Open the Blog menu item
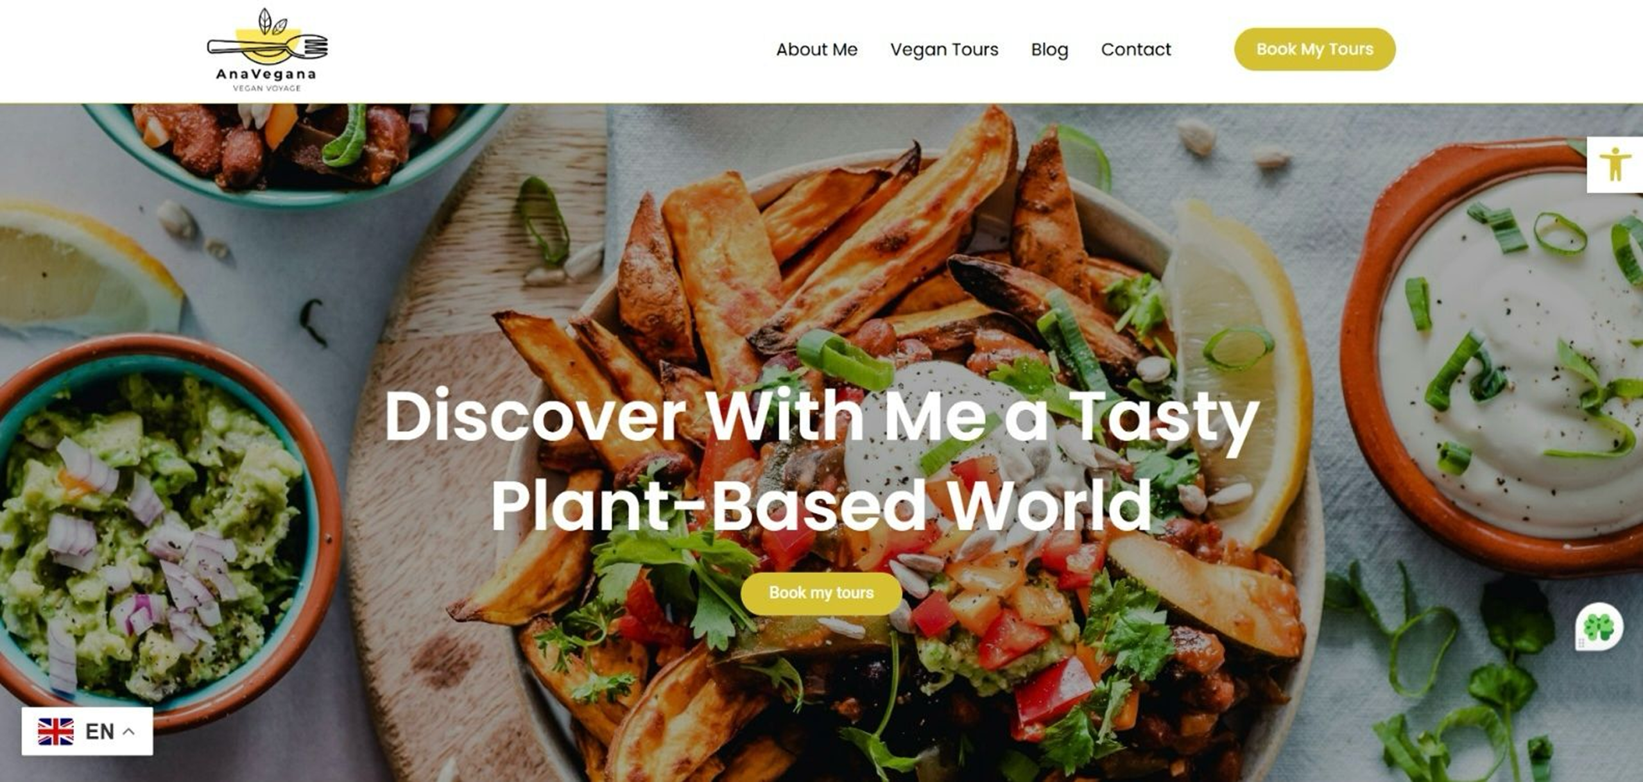Screen dimensions: 1643x782 tap(1049, 49)
